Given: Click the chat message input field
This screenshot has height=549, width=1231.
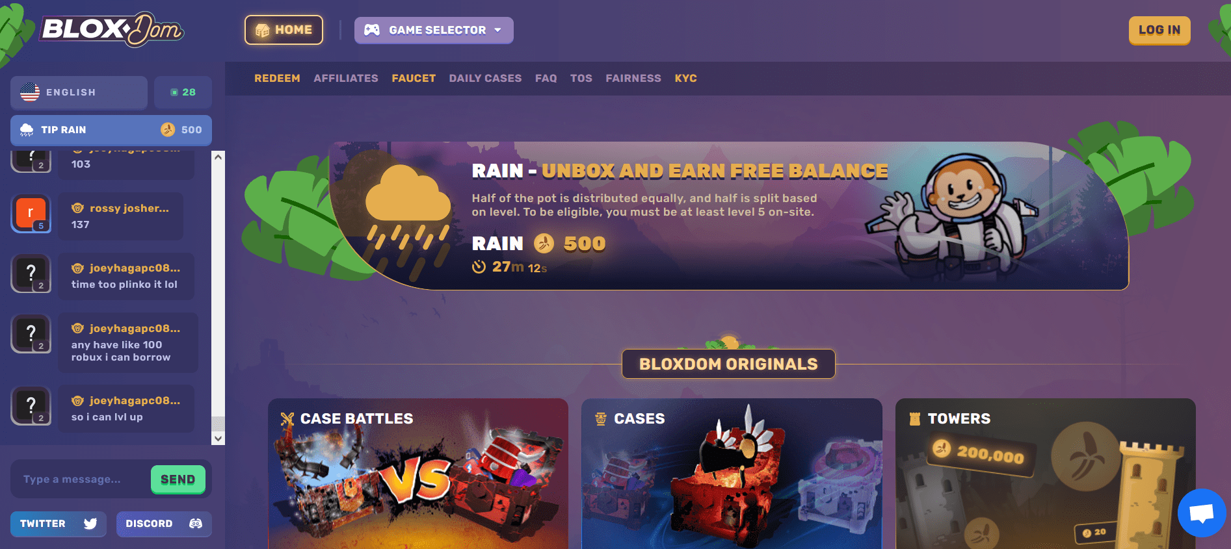Looking at the screenshot, I should pyautogui.click(x=80, y=479).
